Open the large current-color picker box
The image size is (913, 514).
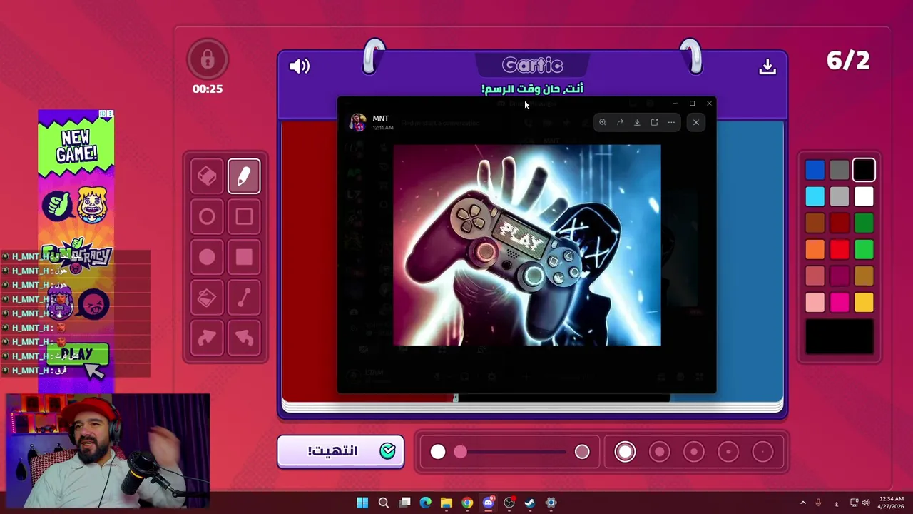[840, 336]
